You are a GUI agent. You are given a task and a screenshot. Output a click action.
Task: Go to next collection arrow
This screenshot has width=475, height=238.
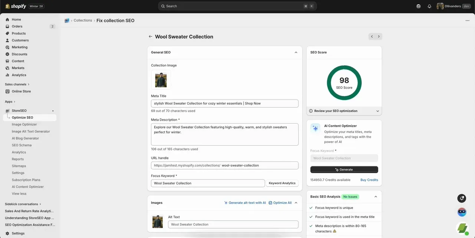[x=379, y=36]
